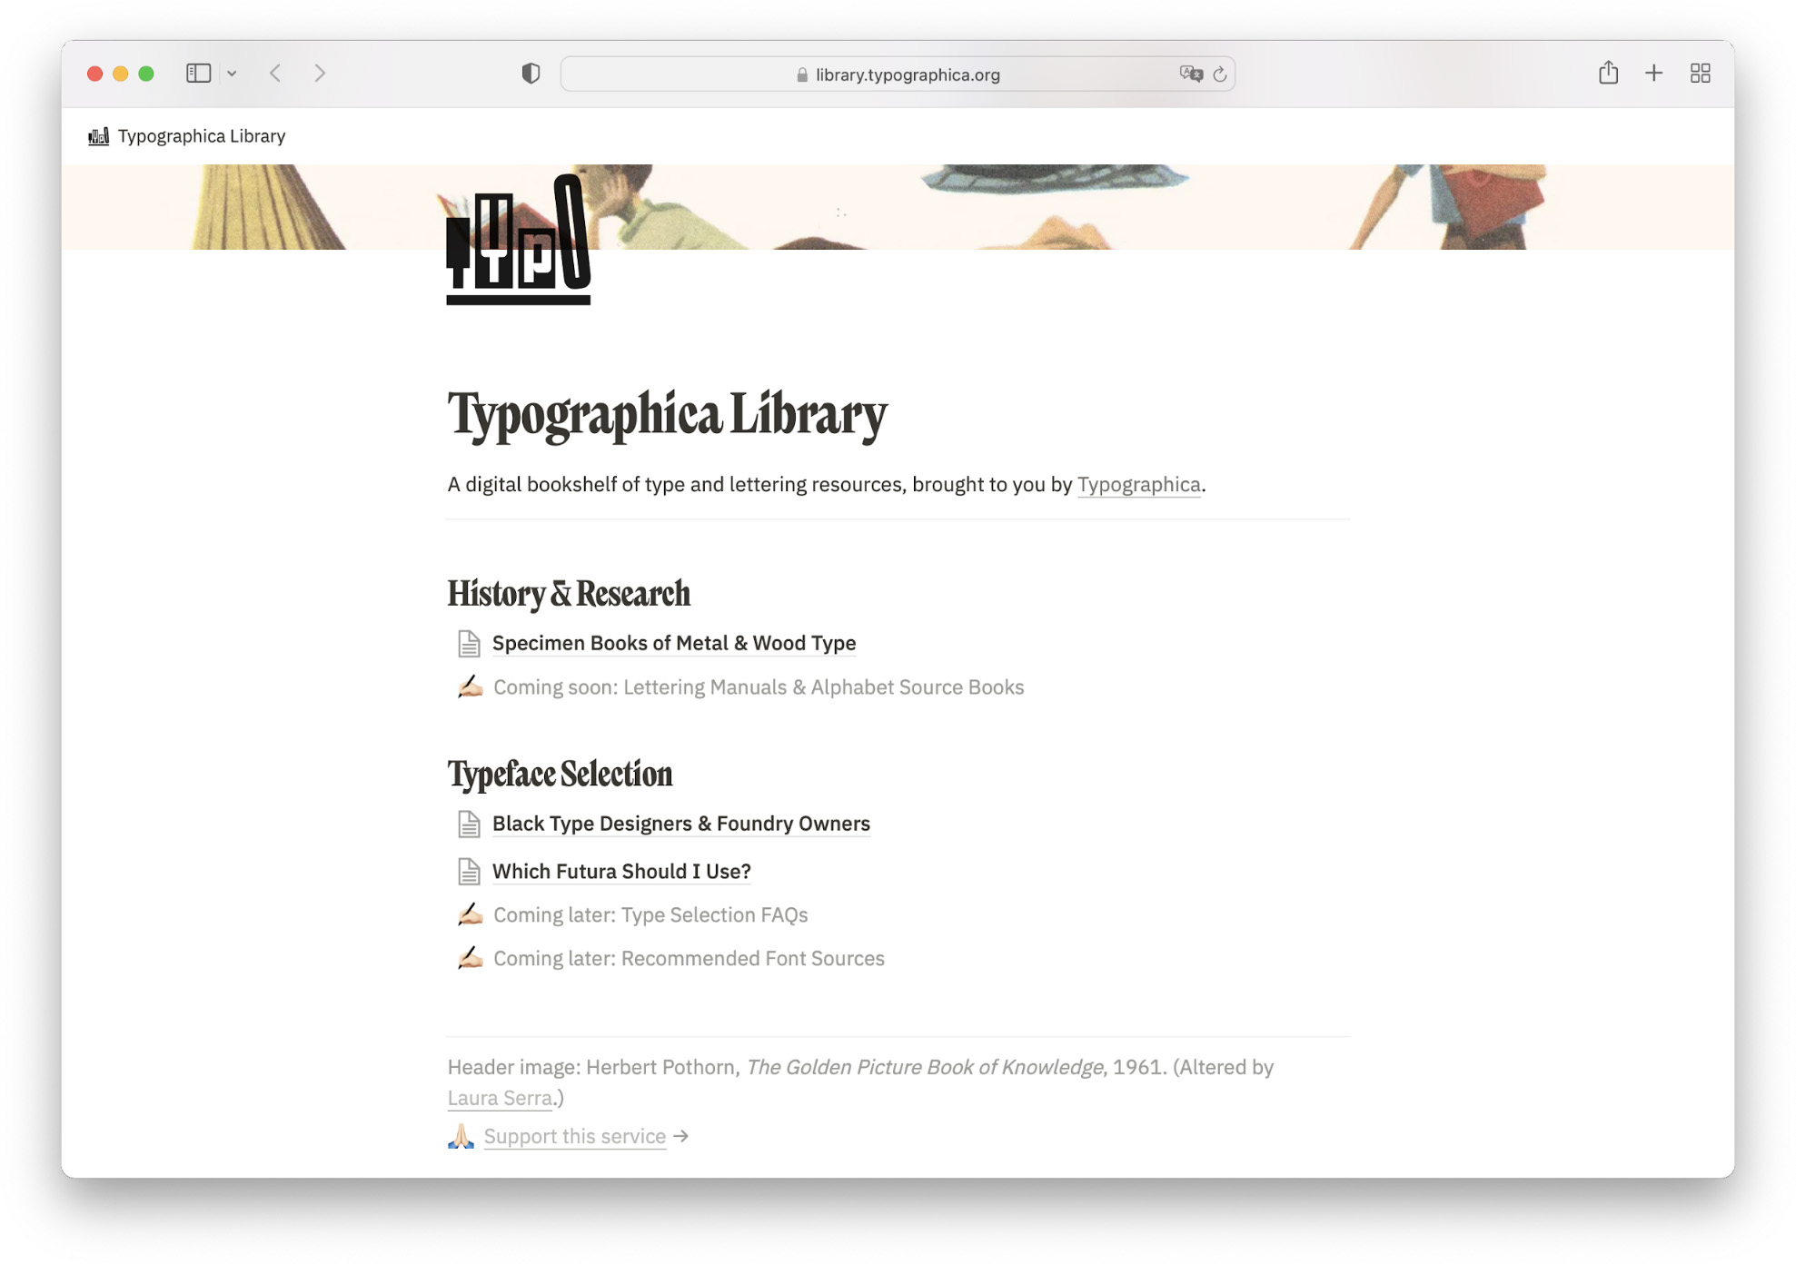The image size is (1796, 1264).
Task: Open the privacy report shield icon
Action: (x=531, y=74)
